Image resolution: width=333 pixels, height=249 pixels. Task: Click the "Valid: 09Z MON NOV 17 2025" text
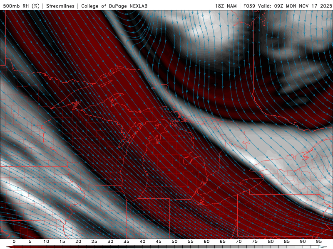pos(295,6)
